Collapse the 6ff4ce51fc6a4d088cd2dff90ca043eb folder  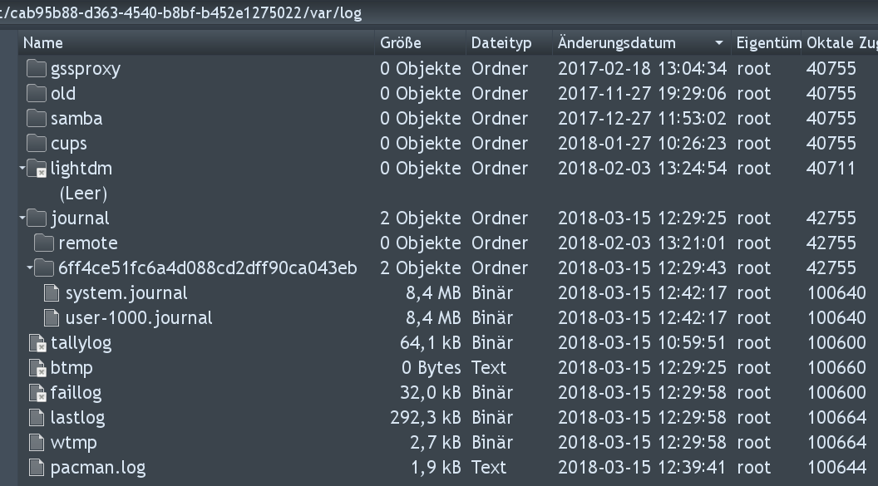coord(30,268)
